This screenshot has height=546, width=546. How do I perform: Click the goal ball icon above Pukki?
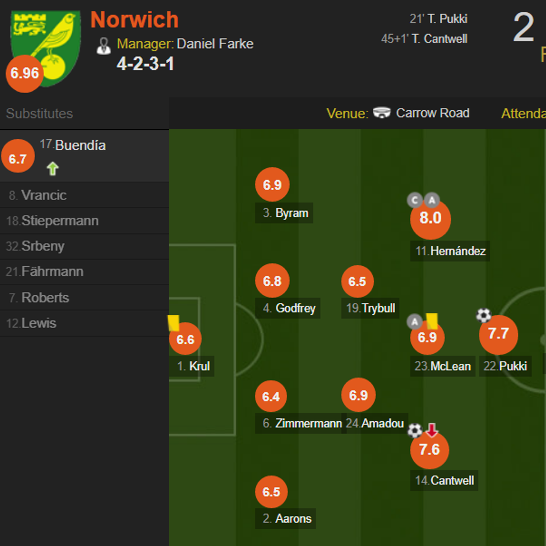pos(484,316)
